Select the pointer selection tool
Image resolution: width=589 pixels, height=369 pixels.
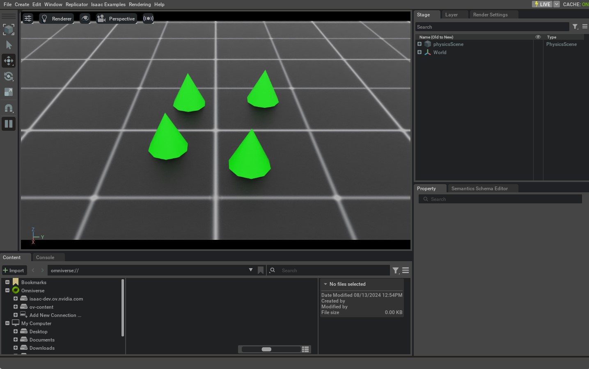click(x=9, y=45)
